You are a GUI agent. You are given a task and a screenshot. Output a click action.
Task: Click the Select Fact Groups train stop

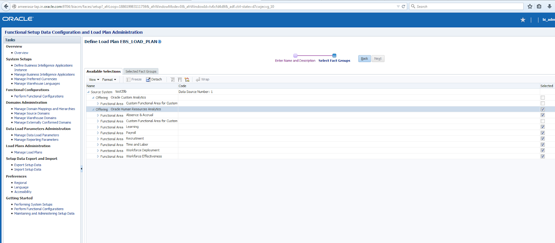click(334, 55)
